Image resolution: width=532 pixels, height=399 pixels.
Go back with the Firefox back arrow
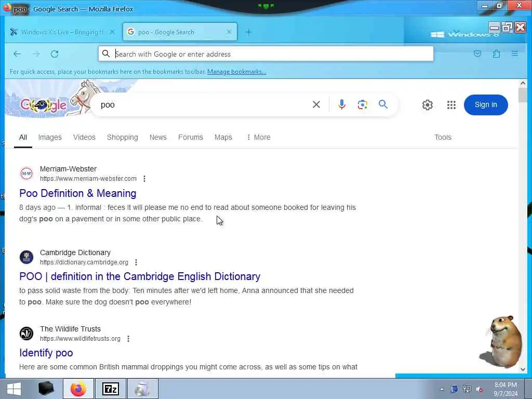tap(17, 54)
